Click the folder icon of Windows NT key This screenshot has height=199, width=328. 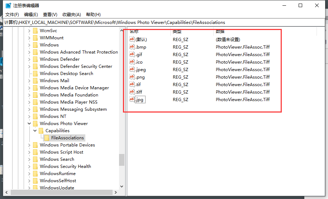tap(35, 116)
